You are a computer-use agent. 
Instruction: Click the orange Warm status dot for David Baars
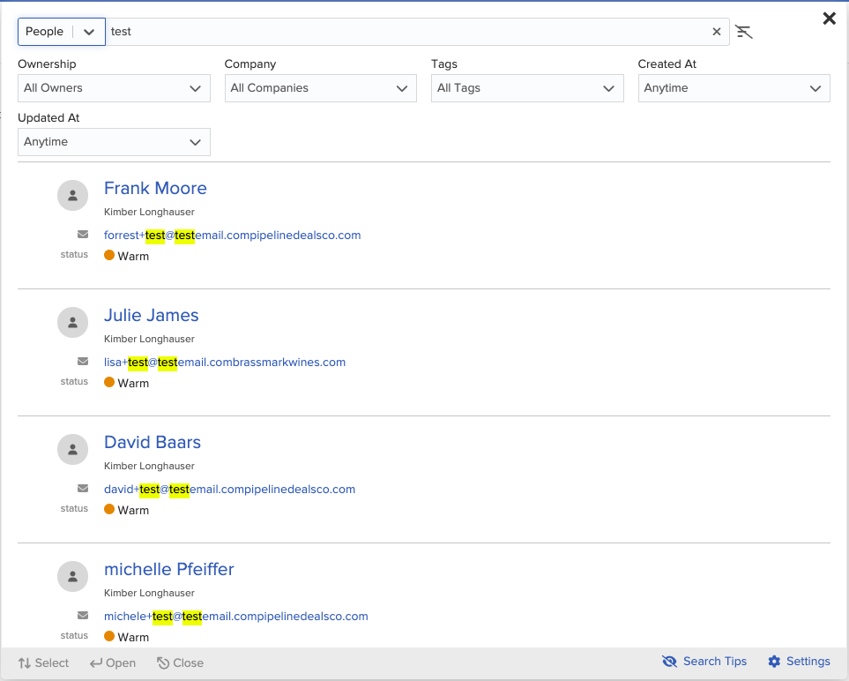(x=109, y=509)
